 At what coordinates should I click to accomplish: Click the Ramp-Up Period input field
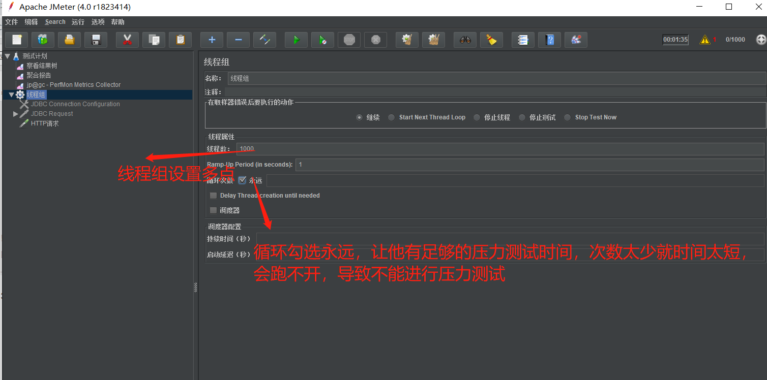tap(529, 165)
